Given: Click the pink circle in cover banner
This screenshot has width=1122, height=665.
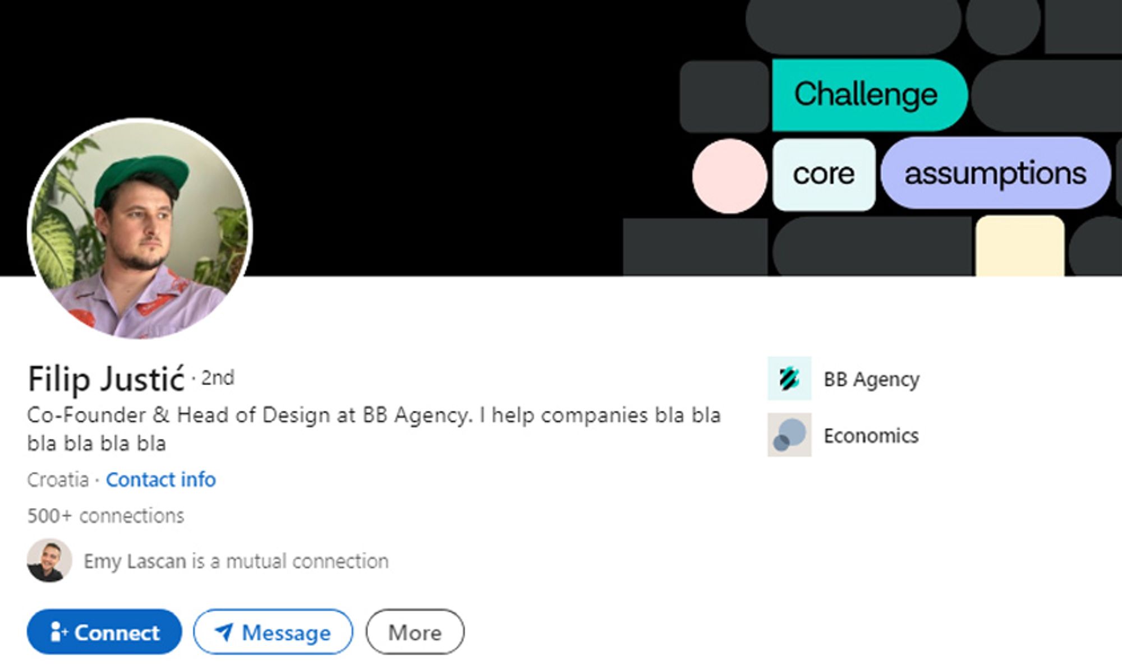Looking at the screenshot, I should (730, 176).
